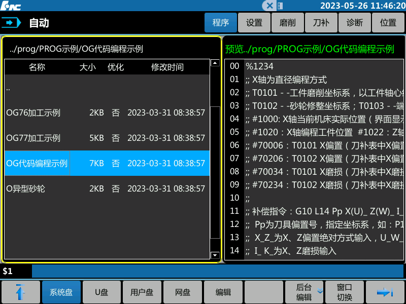Viewport: 406px width, 304px height.
Task: Click the mode-switch arrow icon beside 自动
Action: pos(11,22)
